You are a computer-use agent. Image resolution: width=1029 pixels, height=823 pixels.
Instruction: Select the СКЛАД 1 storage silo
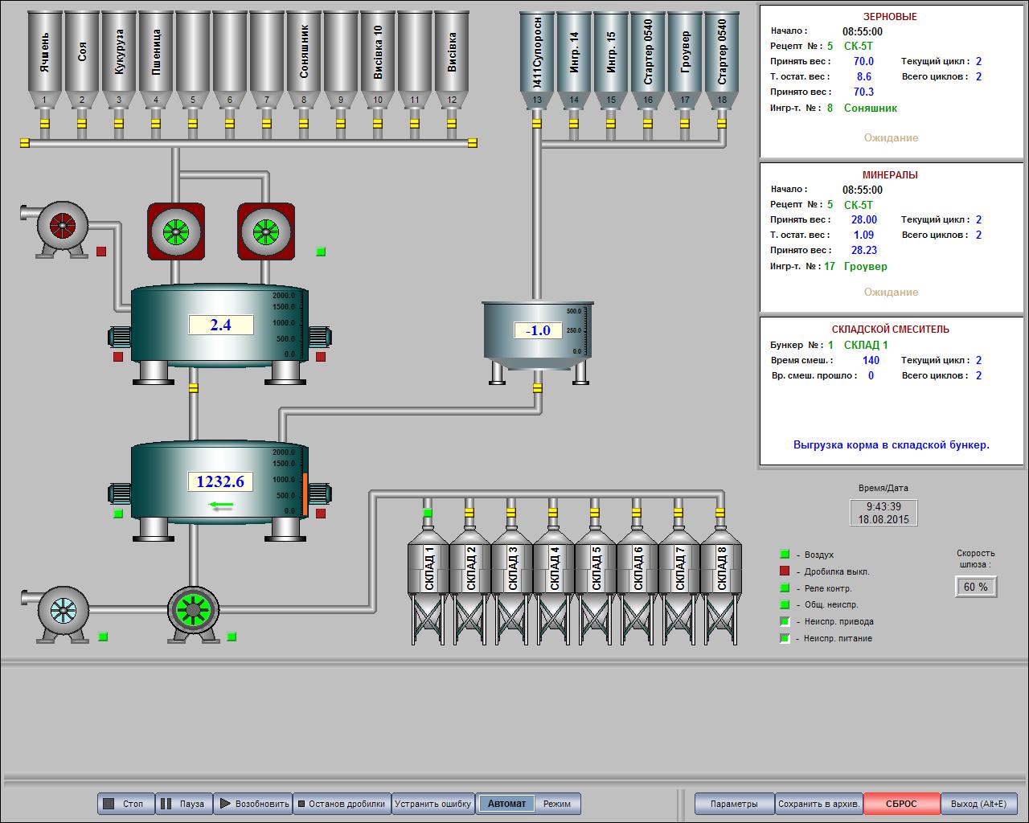[x=428, y=571]
